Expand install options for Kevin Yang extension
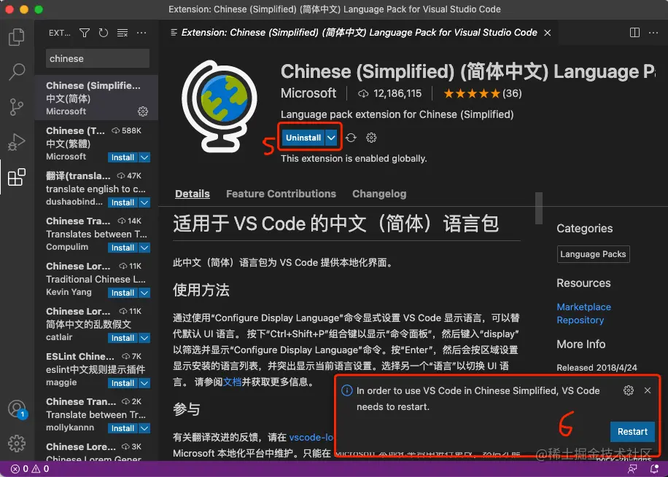The width and height of the screenshot is (668, 477). 145,293
